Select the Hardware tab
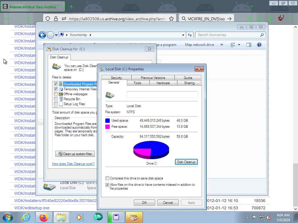 (x=163, y=83)
